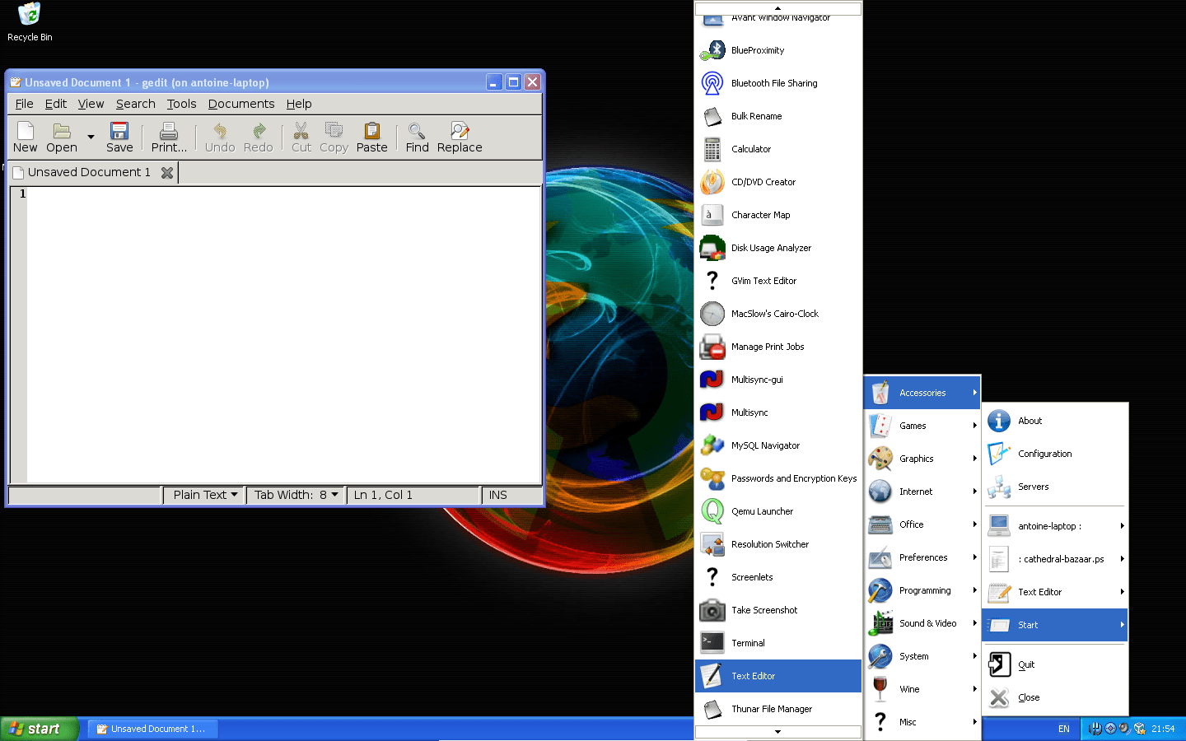Open the volume control in the system tray
1186x741 pixels.
pyautogui.click(x=1123, y=728)
